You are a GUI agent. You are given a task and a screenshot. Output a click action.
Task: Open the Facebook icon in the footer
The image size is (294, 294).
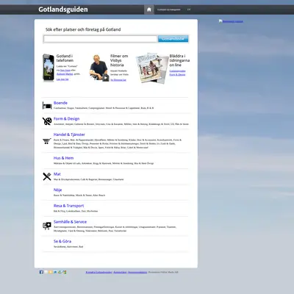point(41,272)
